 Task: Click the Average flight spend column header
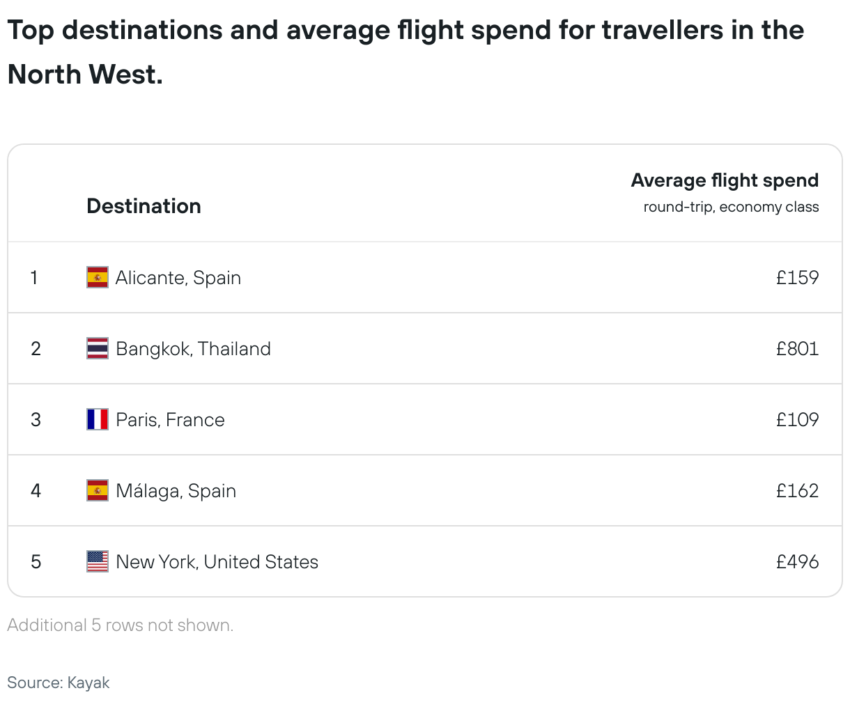pos(725,180)
